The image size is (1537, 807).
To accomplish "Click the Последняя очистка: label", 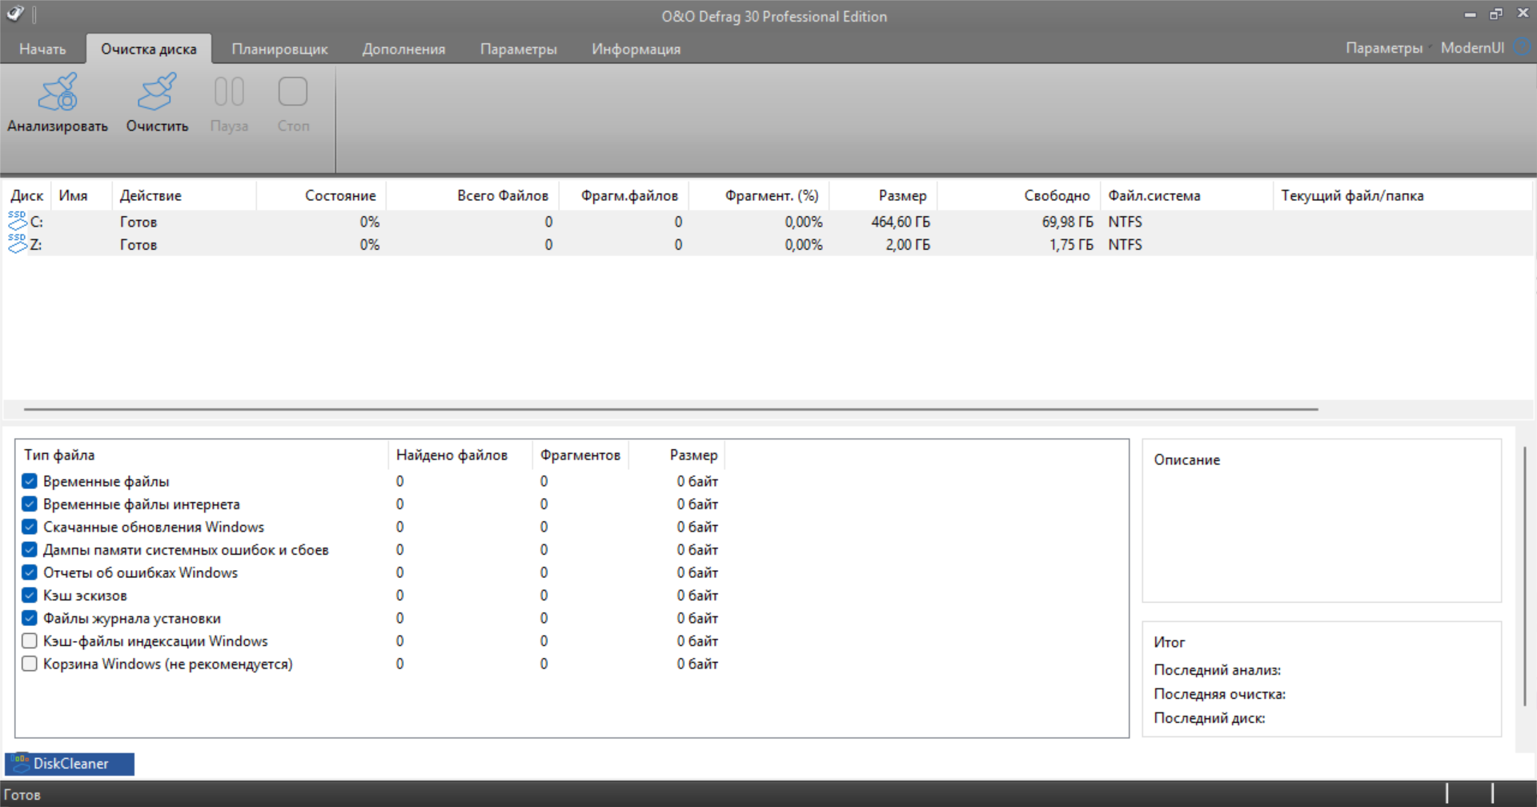I will click(x=1219, y=694).
